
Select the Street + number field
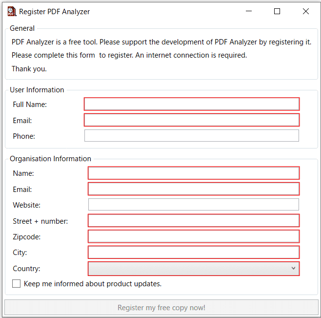(193, 221)
